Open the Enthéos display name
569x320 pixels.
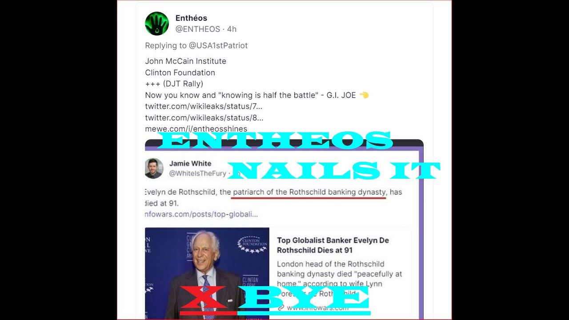pyautogui.click(x=191, y=18)
